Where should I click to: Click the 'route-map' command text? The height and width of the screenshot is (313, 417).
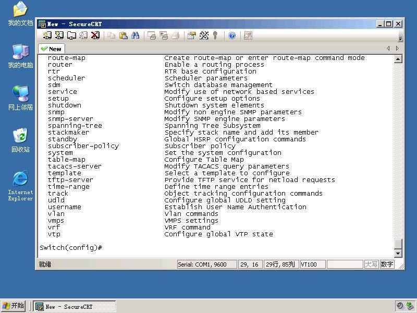67,58
